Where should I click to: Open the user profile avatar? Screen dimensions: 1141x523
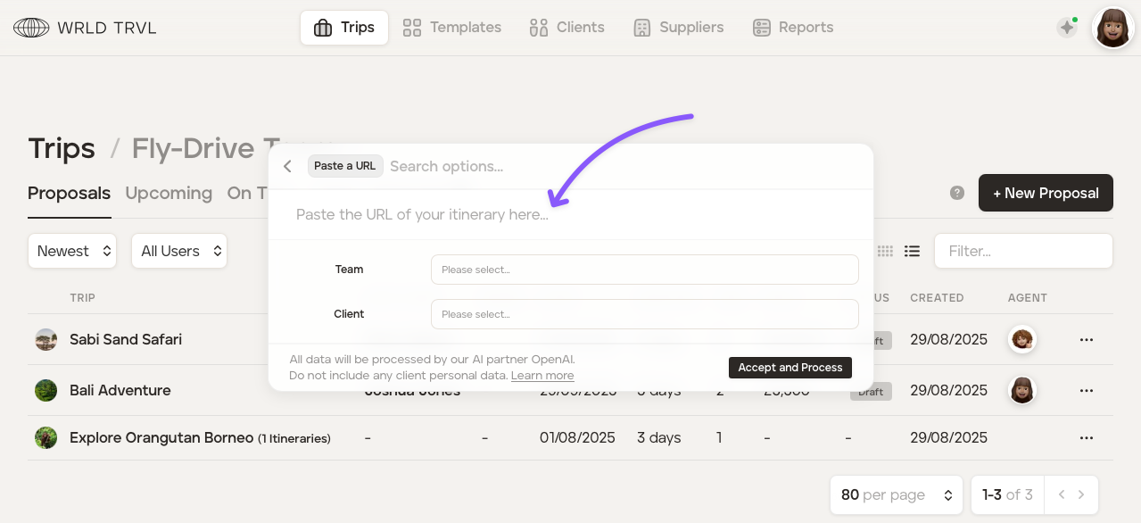point(1112,28)
